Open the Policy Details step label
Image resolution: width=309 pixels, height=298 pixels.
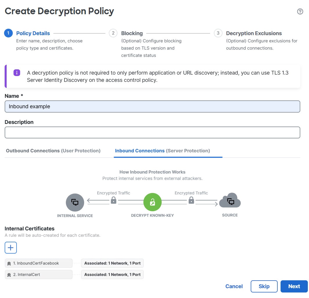point(33,33)
